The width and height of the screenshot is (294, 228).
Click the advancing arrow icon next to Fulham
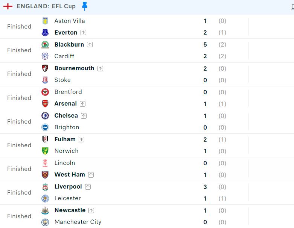(x=81, y=139)
